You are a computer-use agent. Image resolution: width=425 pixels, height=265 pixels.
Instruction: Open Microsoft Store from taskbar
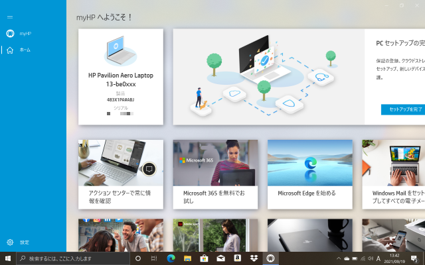204,258
